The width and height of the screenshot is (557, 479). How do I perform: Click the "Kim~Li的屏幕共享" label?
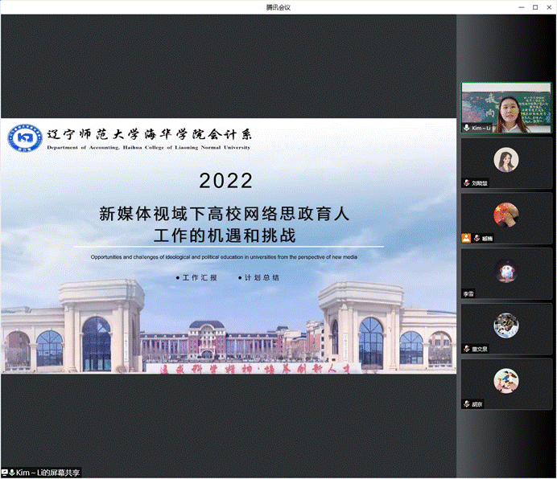click(x=48, y=473)
